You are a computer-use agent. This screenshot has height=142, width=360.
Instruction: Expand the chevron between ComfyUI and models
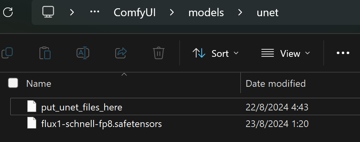[x=172, y=12]
